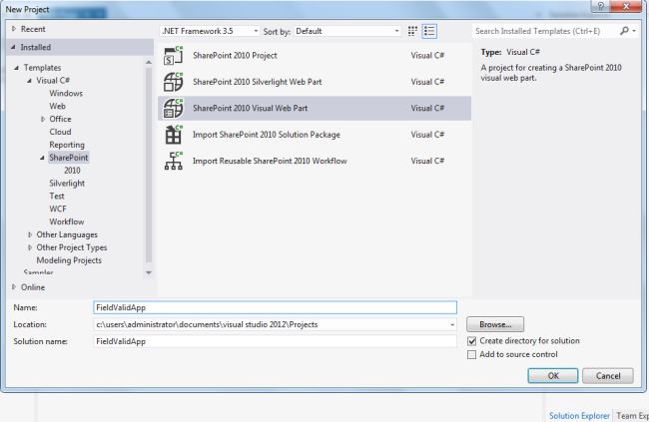The image size is (649, 422).
Task: Select the Silverlight template category
Action: [67, 184]
